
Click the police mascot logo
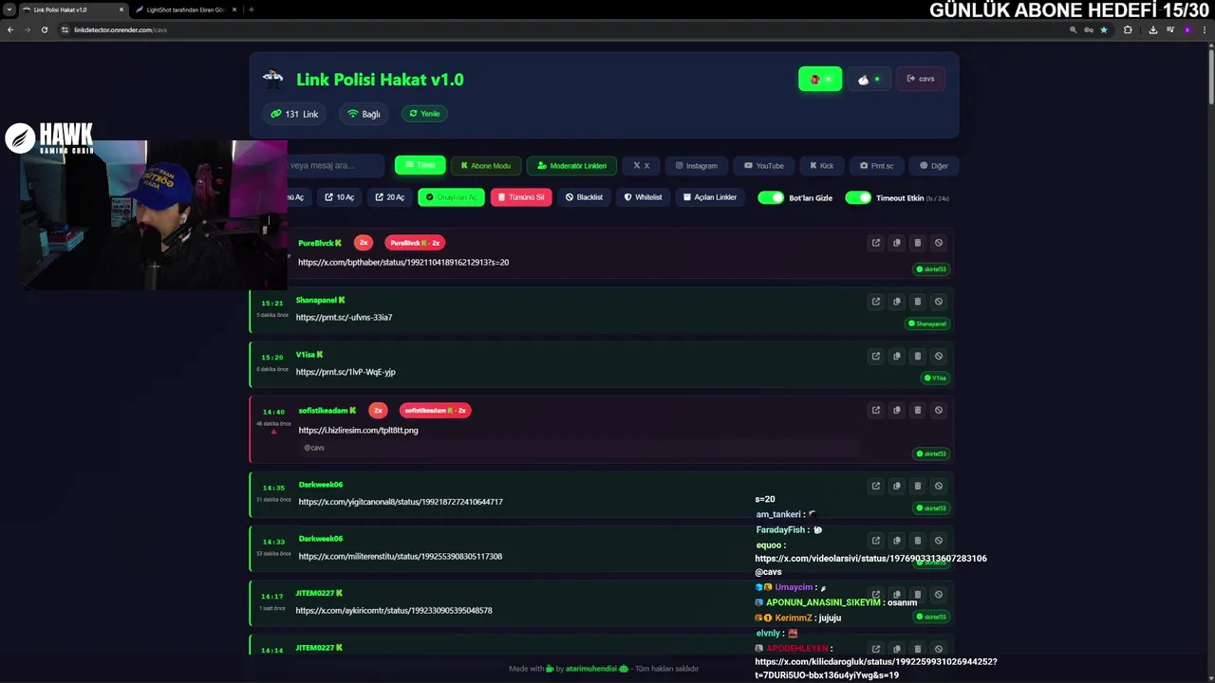[x=273, y=79]
